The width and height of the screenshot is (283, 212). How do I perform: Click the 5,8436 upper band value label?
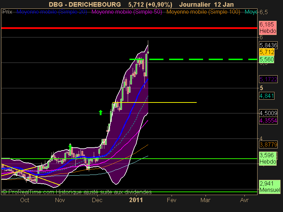[268, 45]
